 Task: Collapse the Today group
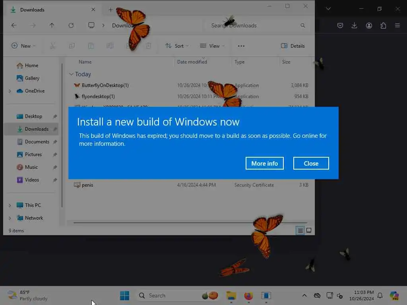point(71,74)
